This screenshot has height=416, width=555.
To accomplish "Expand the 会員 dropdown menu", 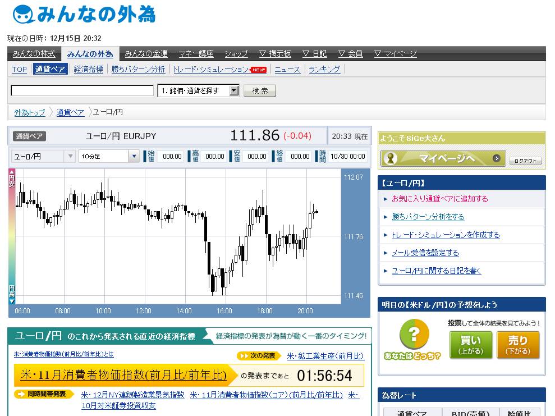I will (x=350, y=53).
